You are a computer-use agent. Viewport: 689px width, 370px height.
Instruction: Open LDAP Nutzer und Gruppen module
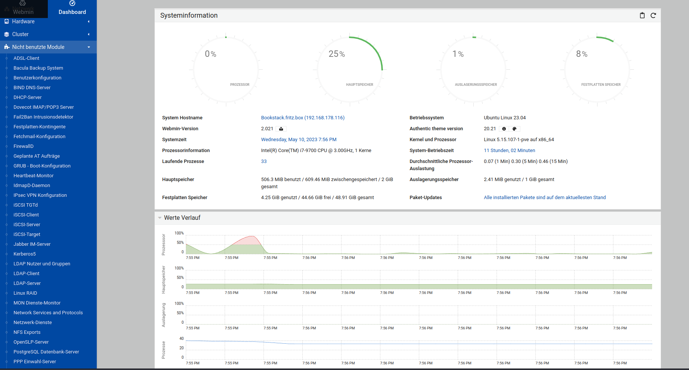click(42, 264)
